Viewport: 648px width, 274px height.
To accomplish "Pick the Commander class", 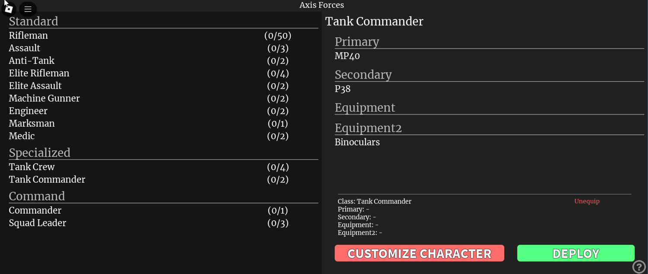I will click(x=163, y=210).
